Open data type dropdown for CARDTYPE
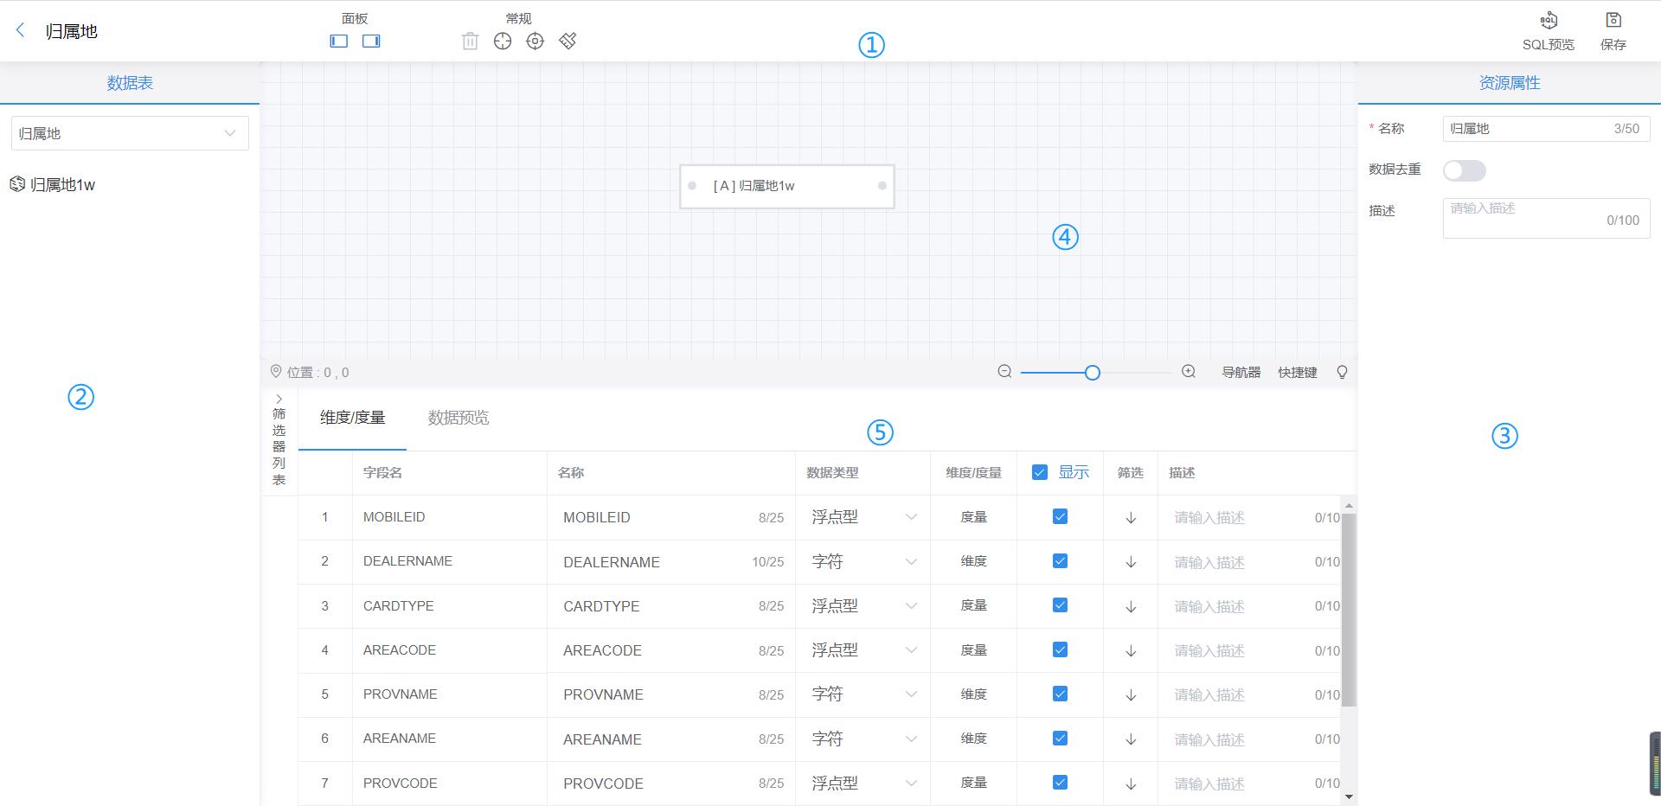The height and width of the screenshot is (806, 1661). 863,606
